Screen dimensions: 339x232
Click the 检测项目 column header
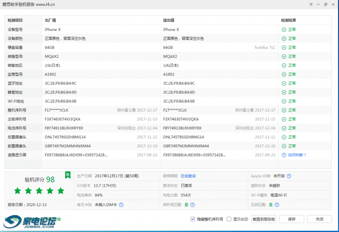point(15,20)
